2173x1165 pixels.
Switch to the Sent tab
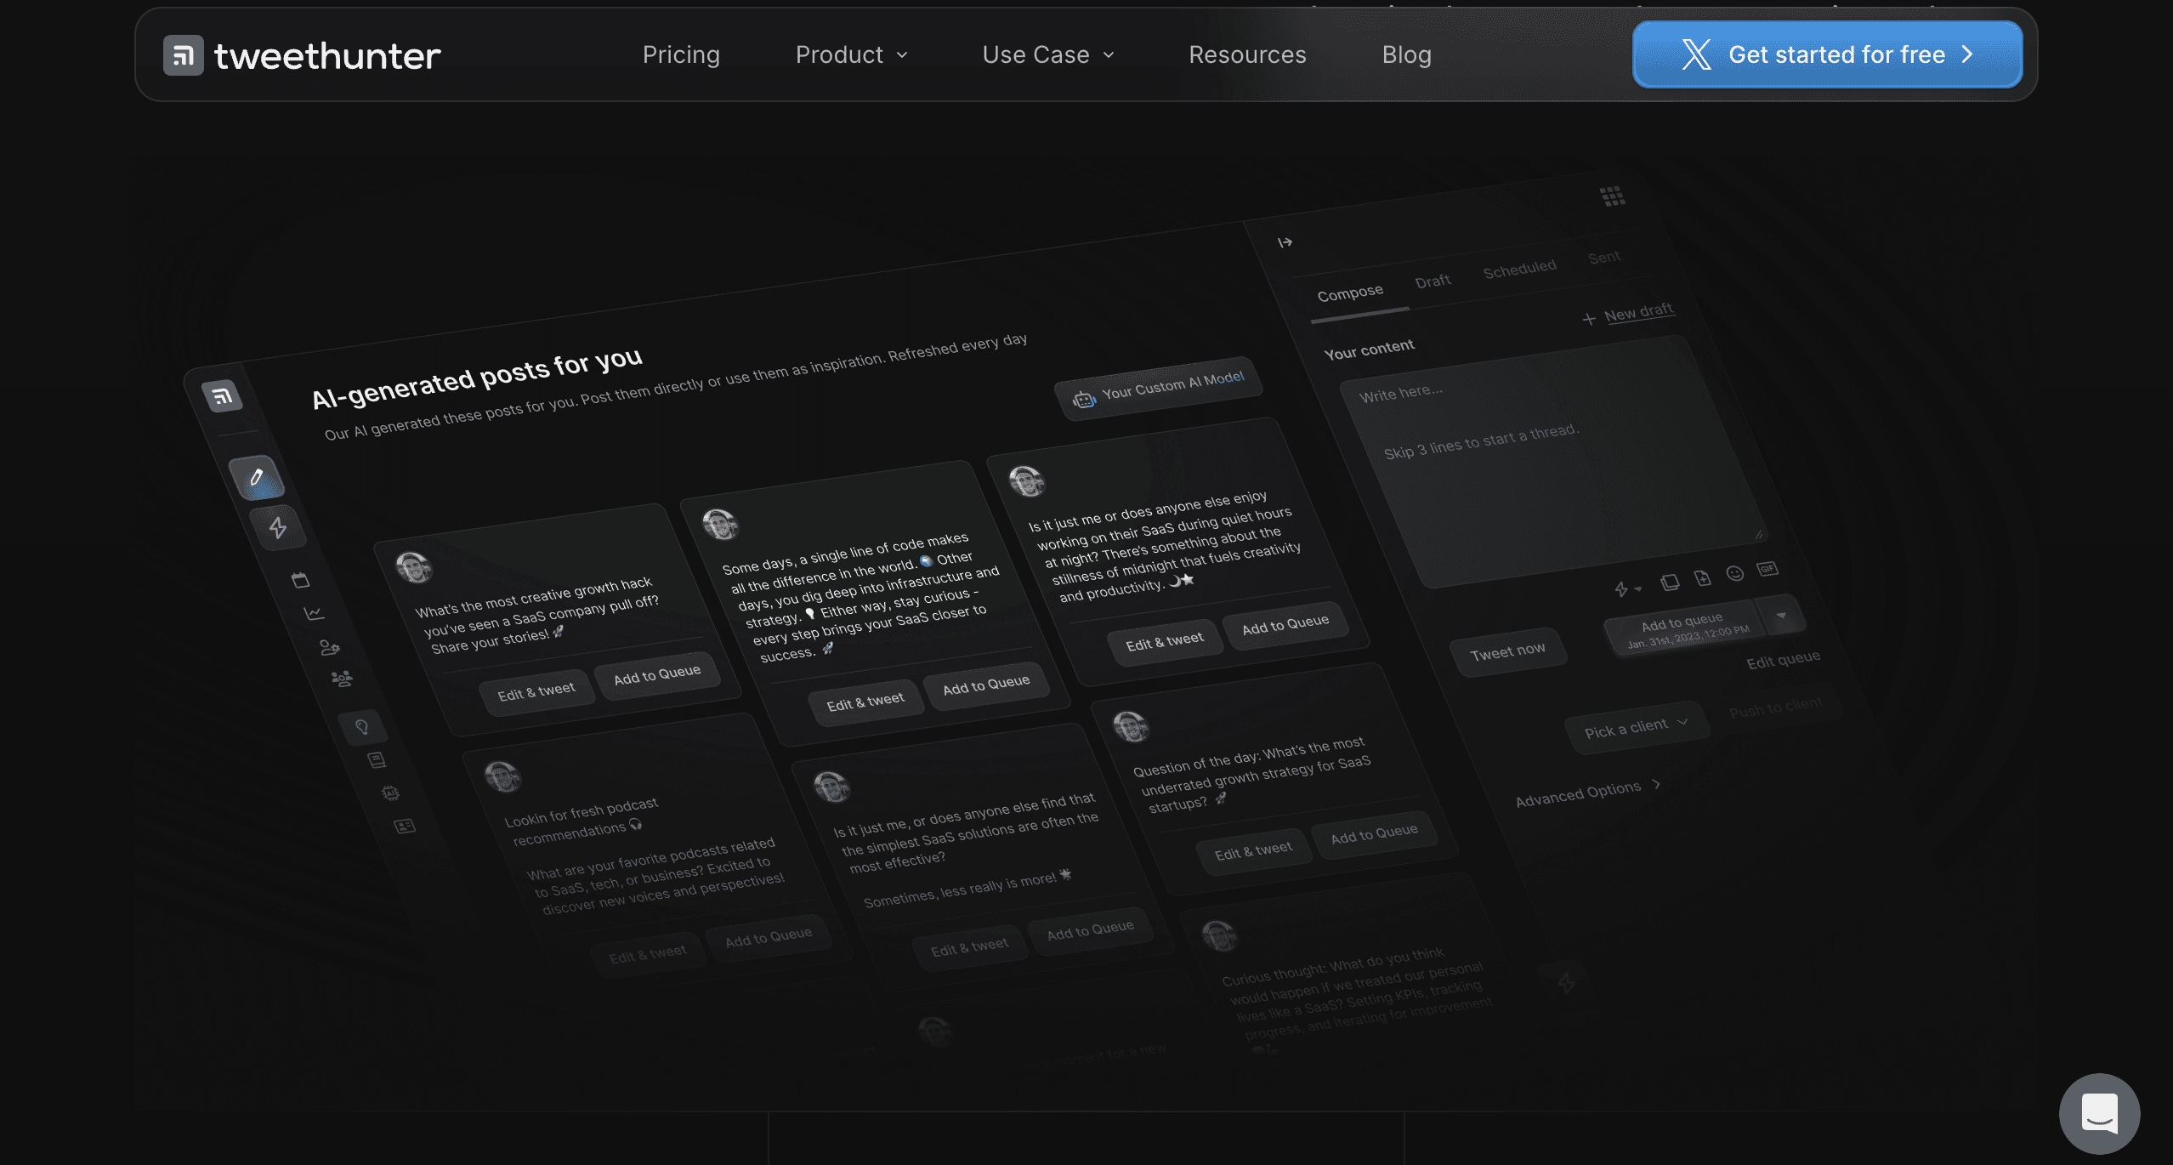tap(1604, 257)
